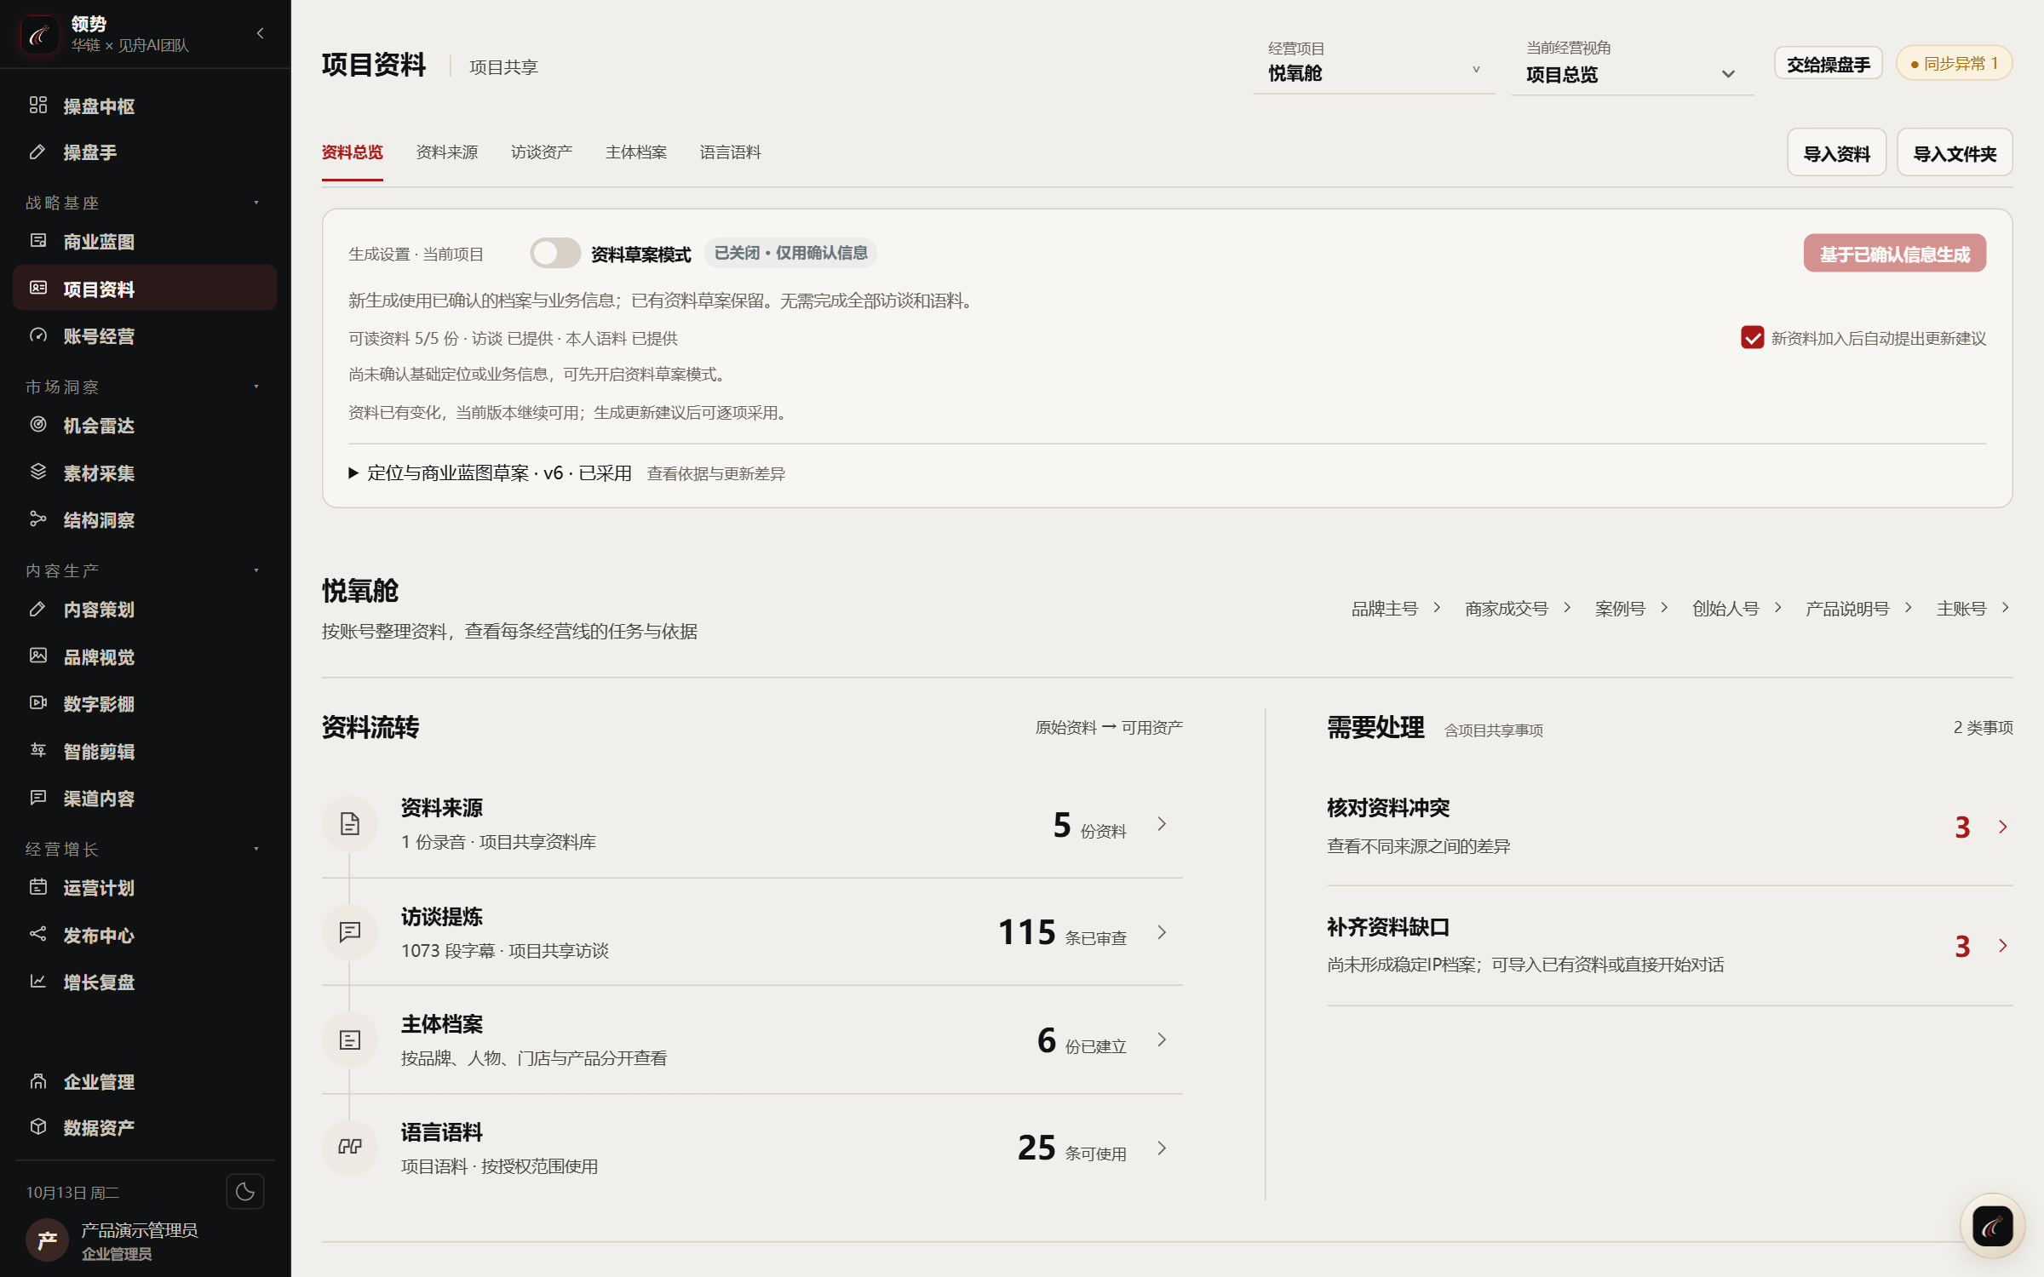
Task: Click 导入资料 button
Action: coord(1836,153)
